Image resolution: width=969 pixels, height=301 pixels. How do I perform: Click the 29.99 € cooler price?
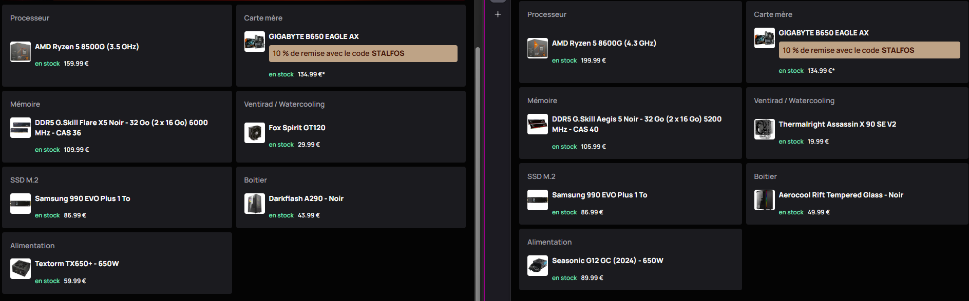309,145
